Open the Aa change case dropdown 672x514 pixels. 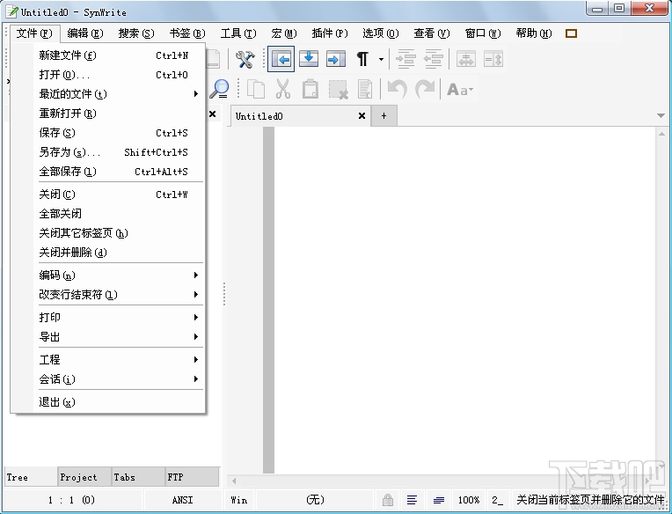pyautogui.click(x=460, y=90)
